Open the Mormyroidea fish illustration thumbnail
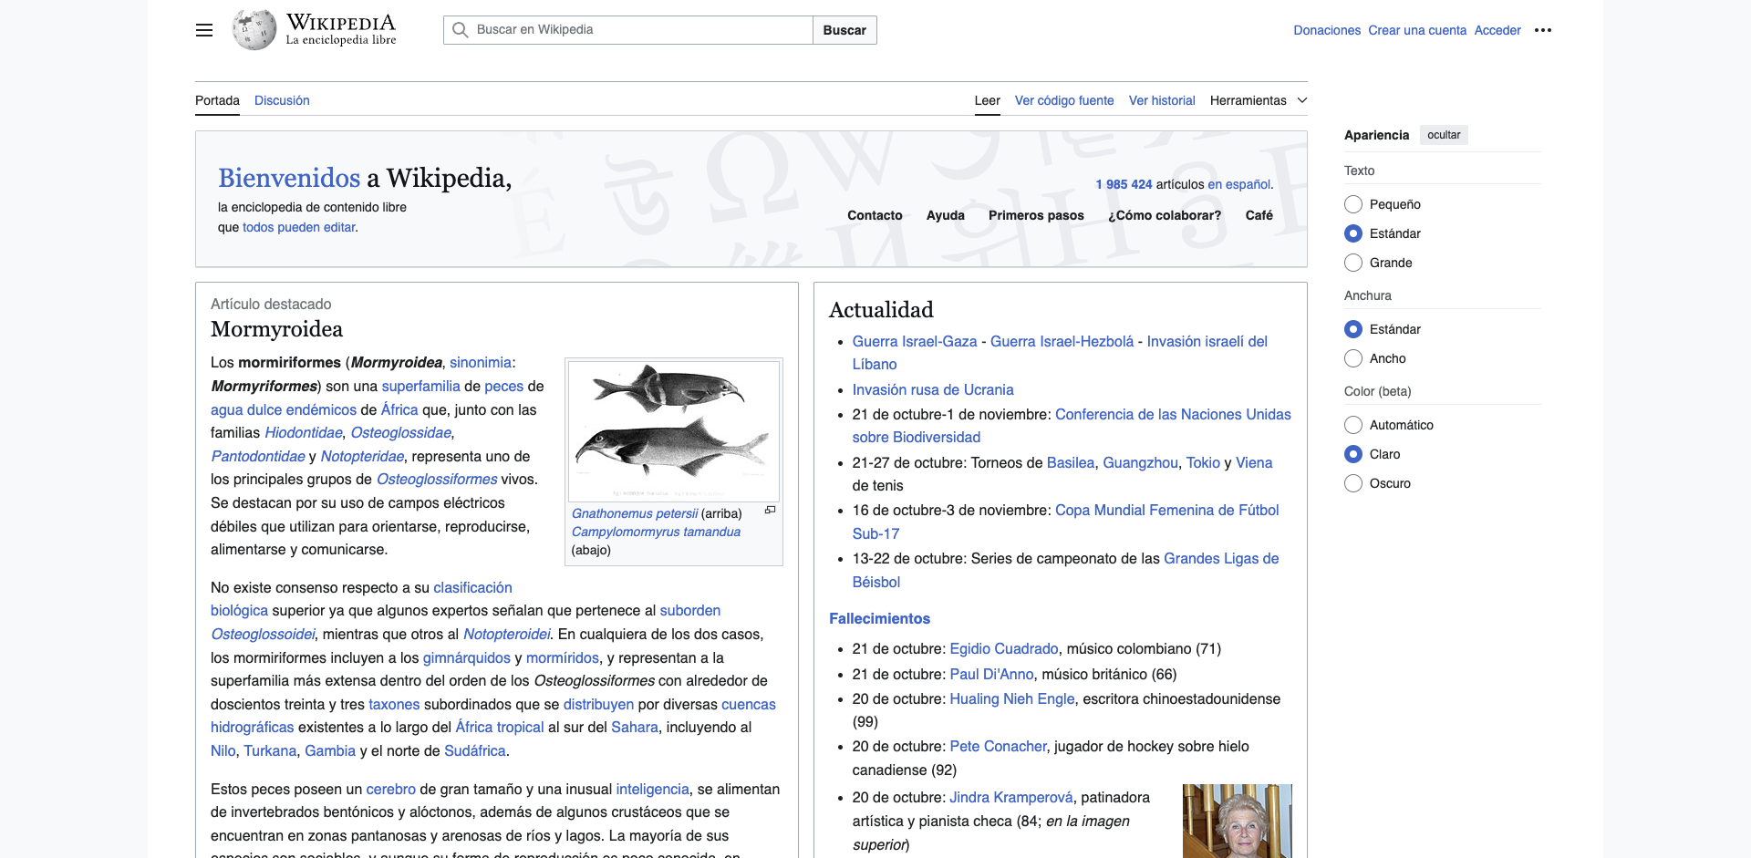The image size is (1751, 858). tap(674, 430)
